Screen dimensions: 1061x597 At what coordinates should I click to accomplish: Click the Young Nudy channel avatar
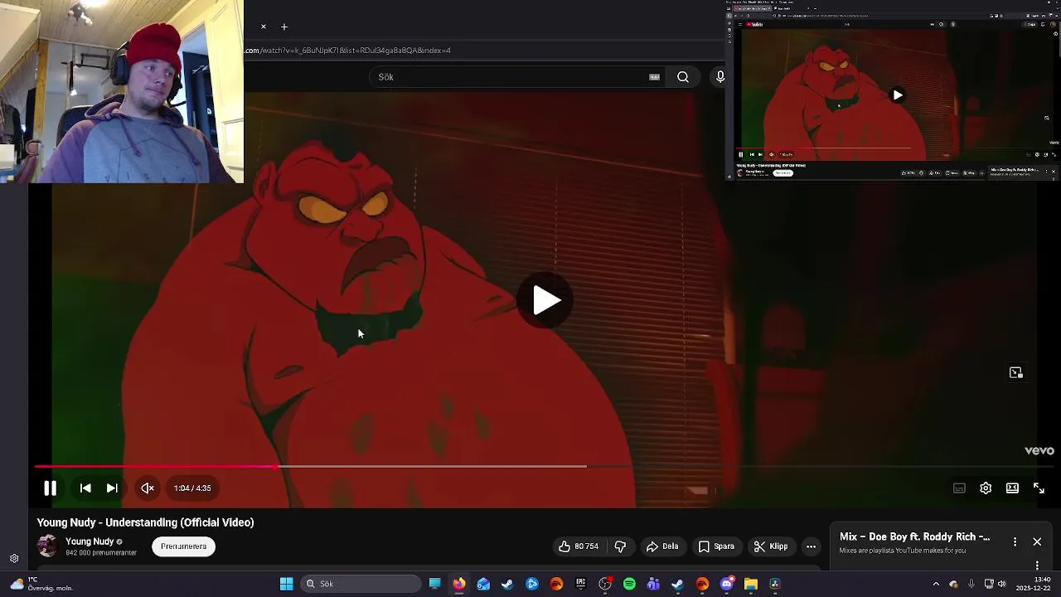[x=48, y=546]
